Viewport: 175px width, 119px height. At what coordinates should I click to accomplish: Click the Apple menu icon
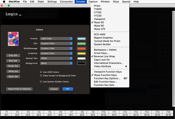point(4,2)
